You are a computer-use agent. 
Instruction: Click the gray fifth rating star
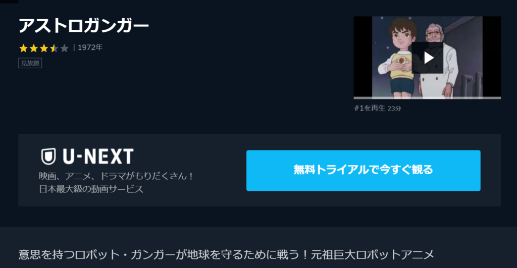click(64, 48)
